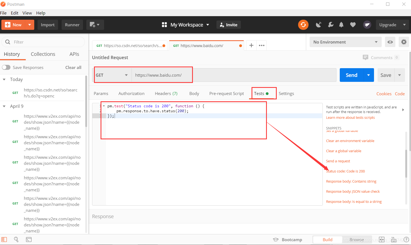Open the Params request tab
Screen dimensions: 411x245
tap(101, 93)
